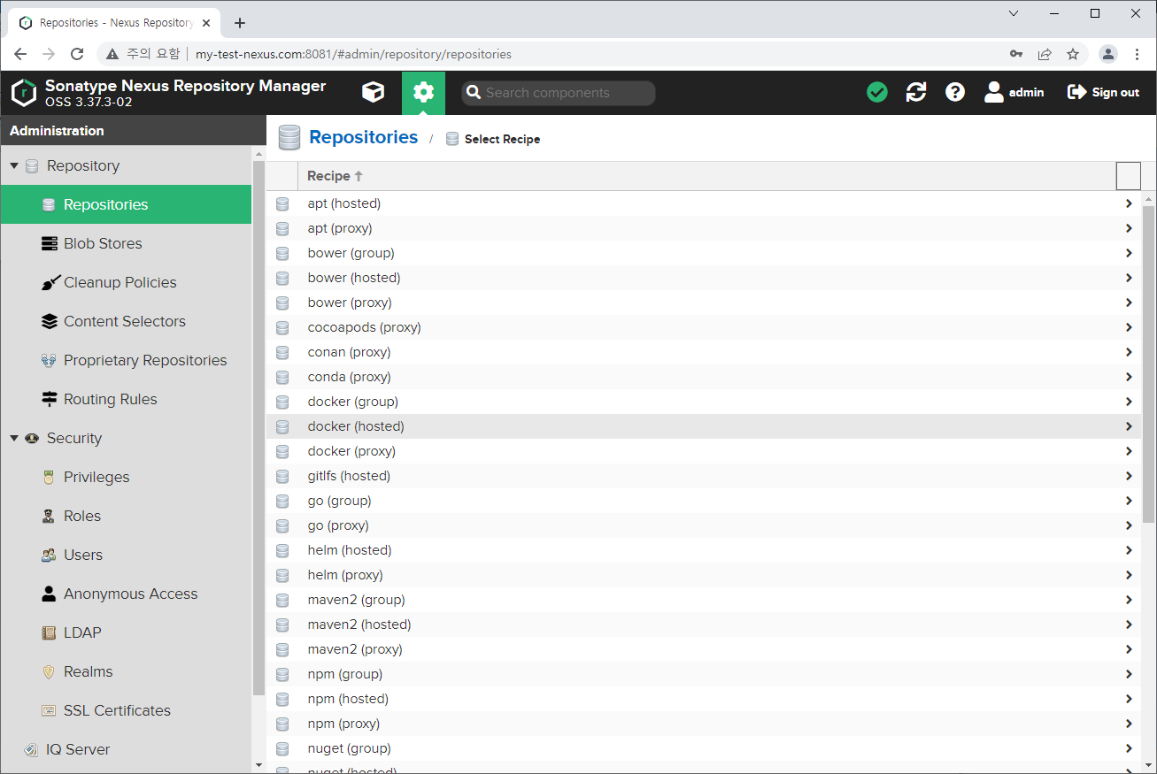Collapse the Repository tree section
Image resolution: width=1157 pixels, height=774 pixels.
(x=14, y=165)
